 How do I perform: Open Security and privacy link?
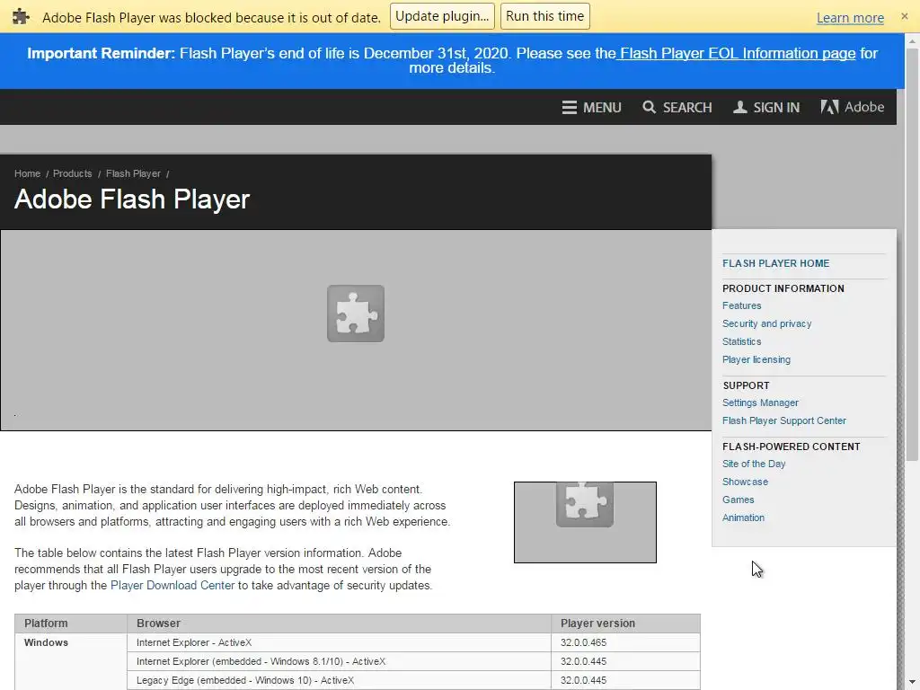767,323
